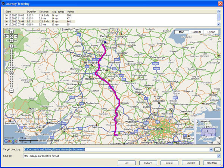Browse for target directory with ... button
The height and width of the screenshot is (168, 224).
(217, 150)
